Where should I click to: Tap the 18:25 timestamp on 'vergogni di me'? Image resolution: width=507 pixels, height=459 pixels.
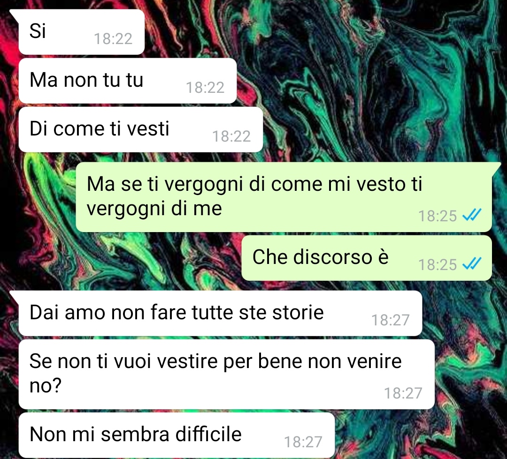pyautogui.click(x=438, y=216)
